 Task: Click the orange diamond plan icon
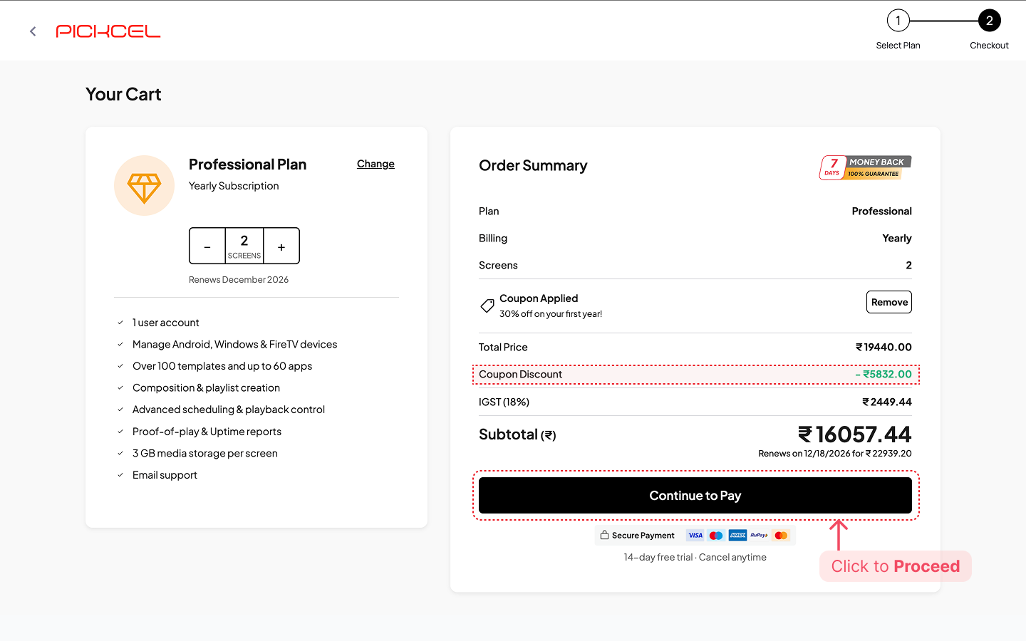[x=144, y=186]
